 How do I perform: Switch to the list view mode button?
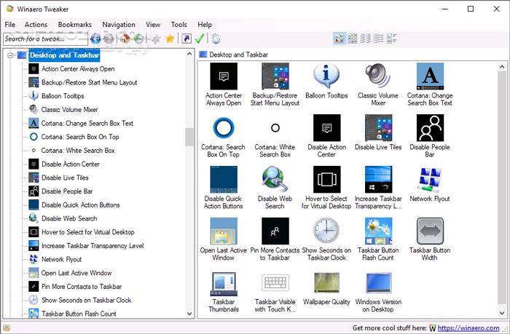[x=378, y=39]
